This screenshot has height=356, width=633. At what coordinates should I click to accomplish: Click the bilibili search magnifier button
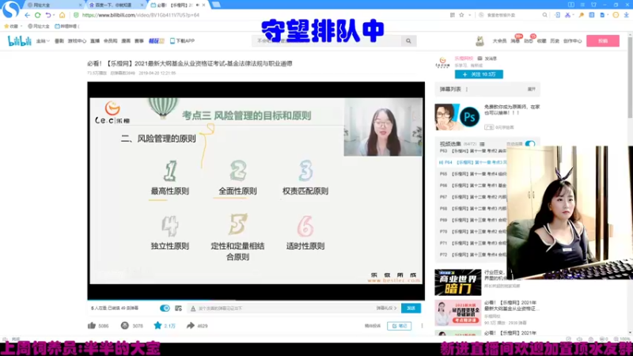tap(408, 41)
